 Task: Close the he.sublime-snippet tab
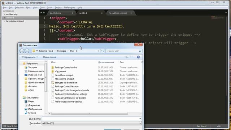pos(131,13)
